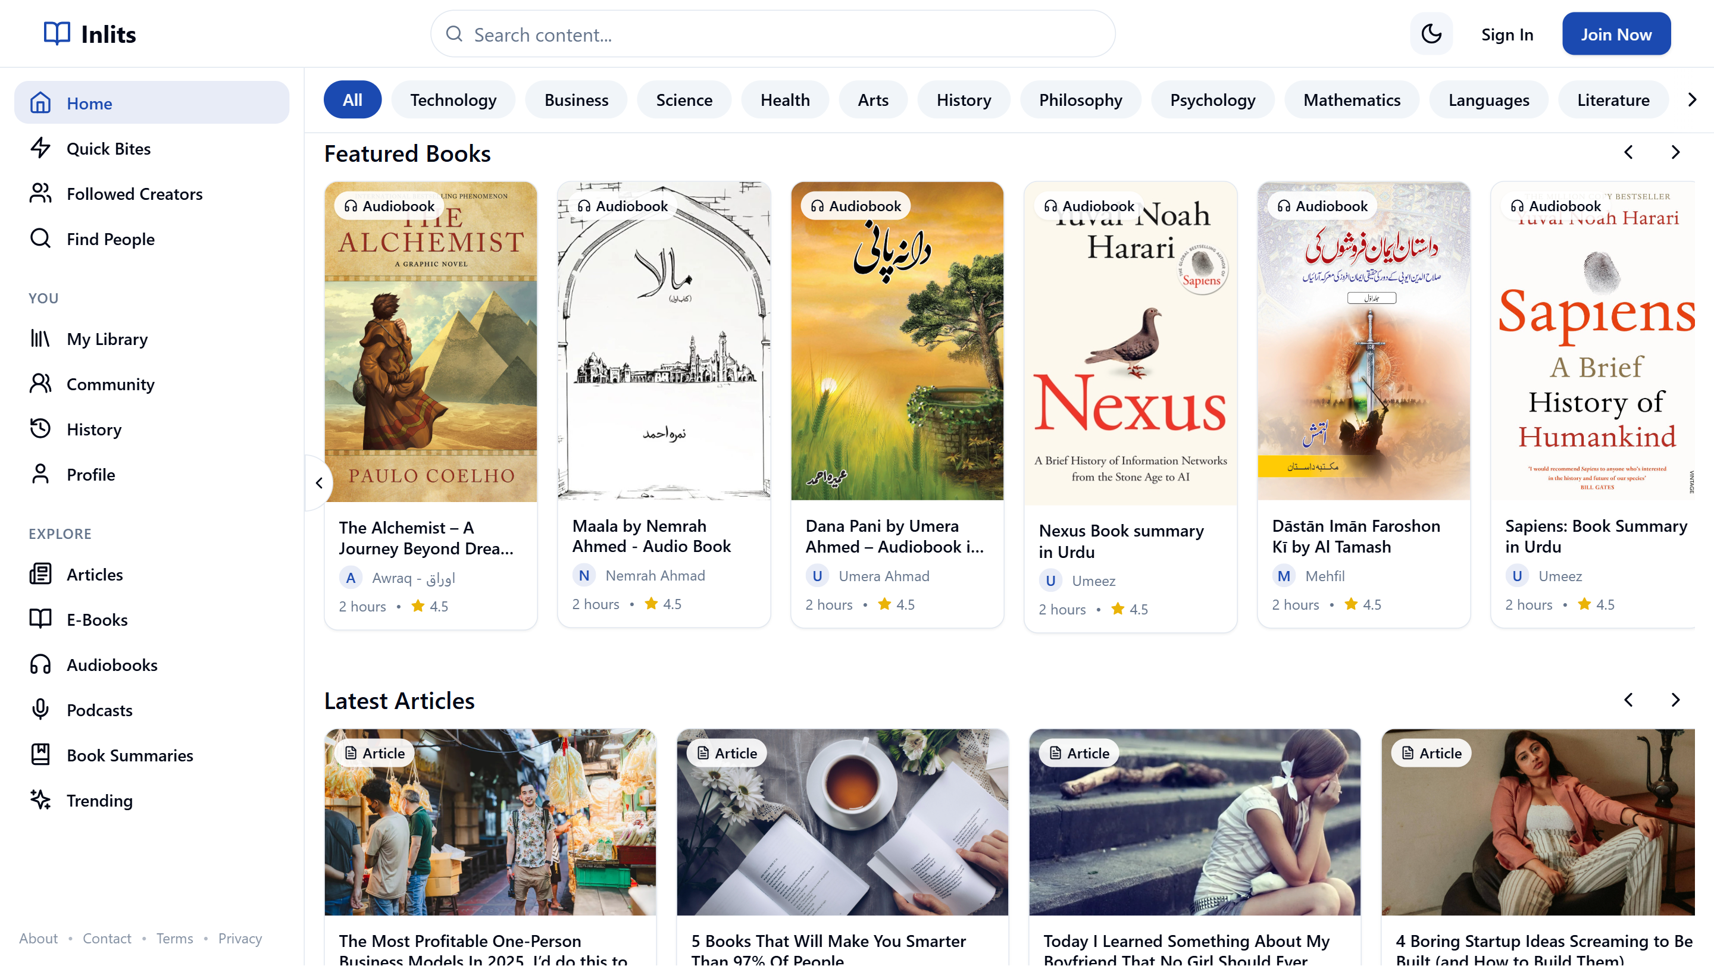Open the Privacy footer link
Image resolution: width=1714 pixels, height=966 pixels.
[x=239, y=938]
